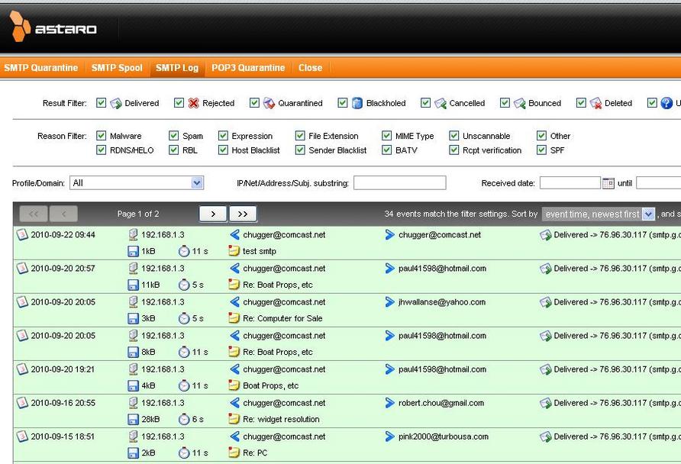Click the Delivered status icon in first row

tap(545, 235)
